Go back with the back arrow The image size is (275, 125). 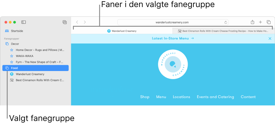(77, 22)
